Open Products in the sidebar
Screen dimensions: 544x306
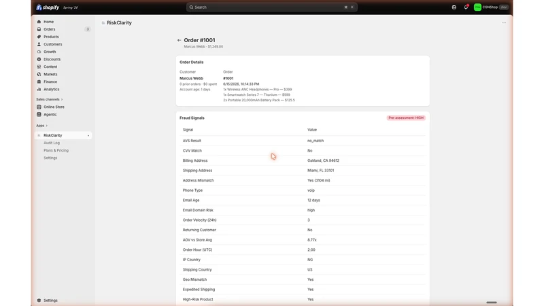click(x=51, y=37)
